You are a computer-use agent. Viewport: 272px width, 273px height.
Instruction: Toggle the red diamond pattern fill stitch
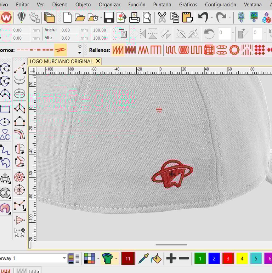pos(260,50)
